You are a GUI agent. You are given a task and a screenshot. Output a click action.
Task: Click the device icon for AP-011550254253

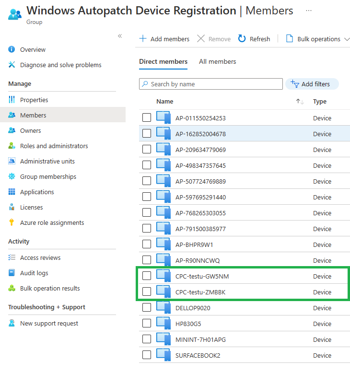click(x=163, y=117)
